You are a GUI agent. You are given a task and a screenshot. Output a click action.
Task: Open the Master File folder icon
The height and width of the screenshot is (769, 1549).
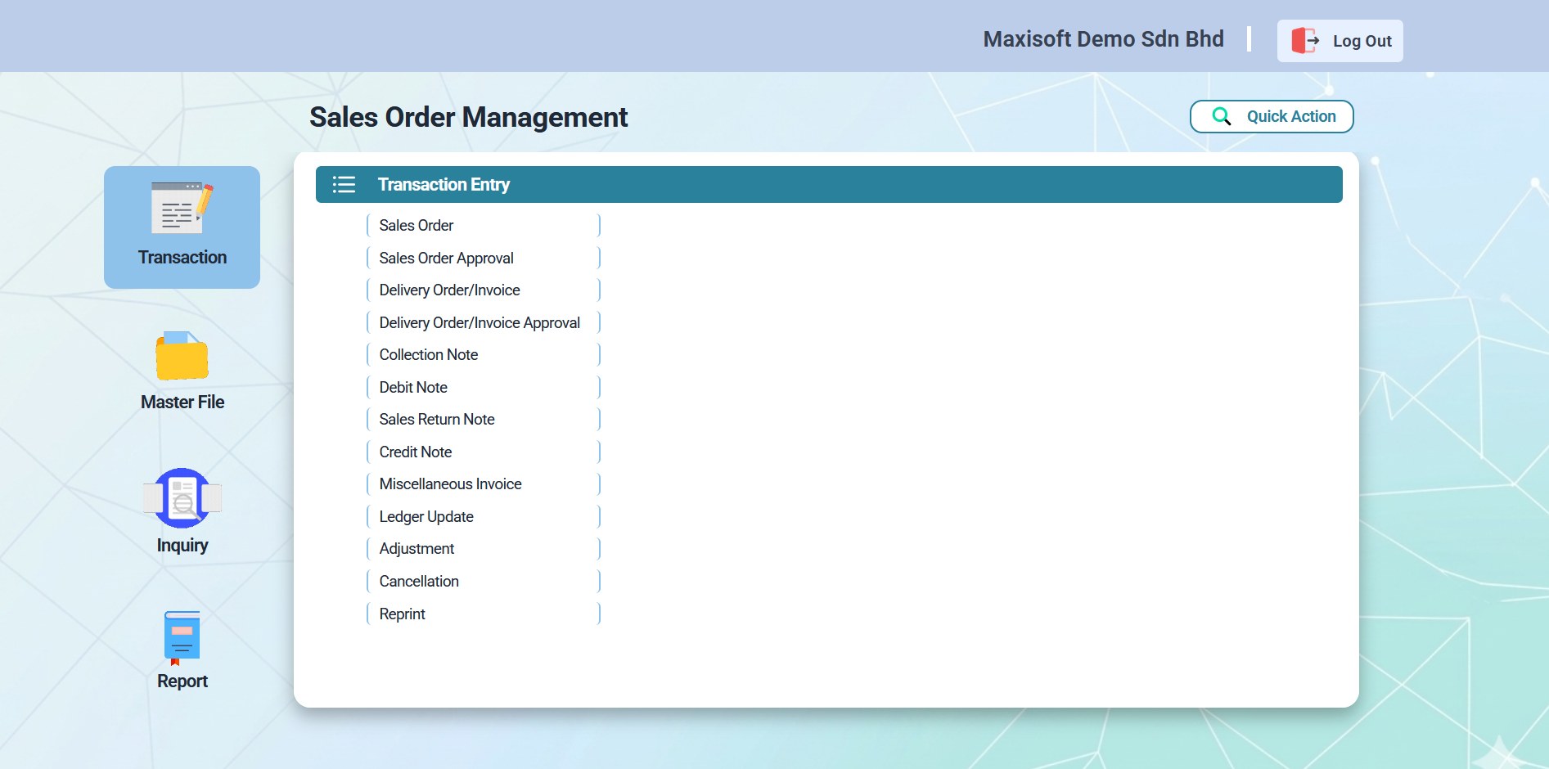(182, 356)
